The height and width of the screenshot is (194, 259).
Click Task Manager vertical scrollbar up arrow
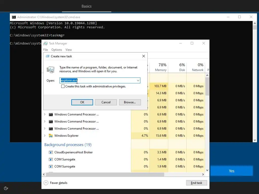[x=207, y=75]
